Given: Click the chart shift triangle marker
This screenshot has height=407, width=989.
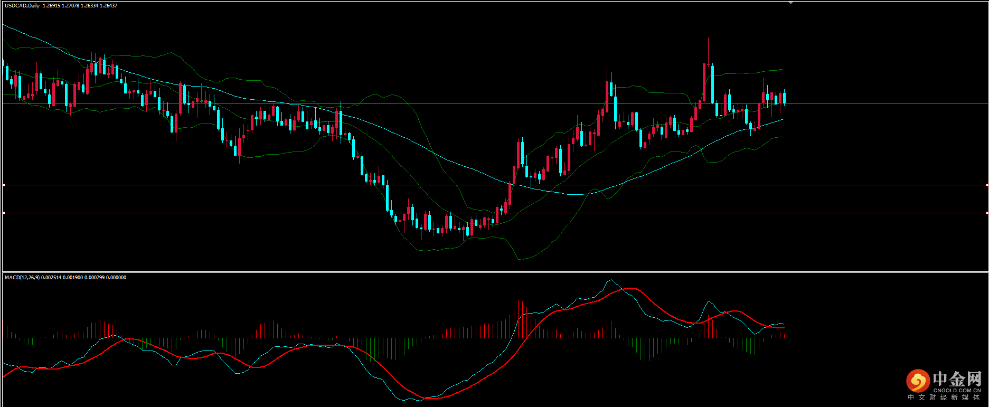Looking at the screenshot, I should (x=790, y=3).
